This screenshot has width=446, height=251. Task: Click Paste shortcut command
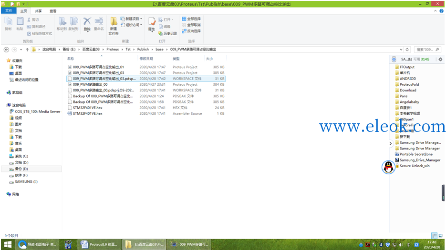[x=40, y=33]
